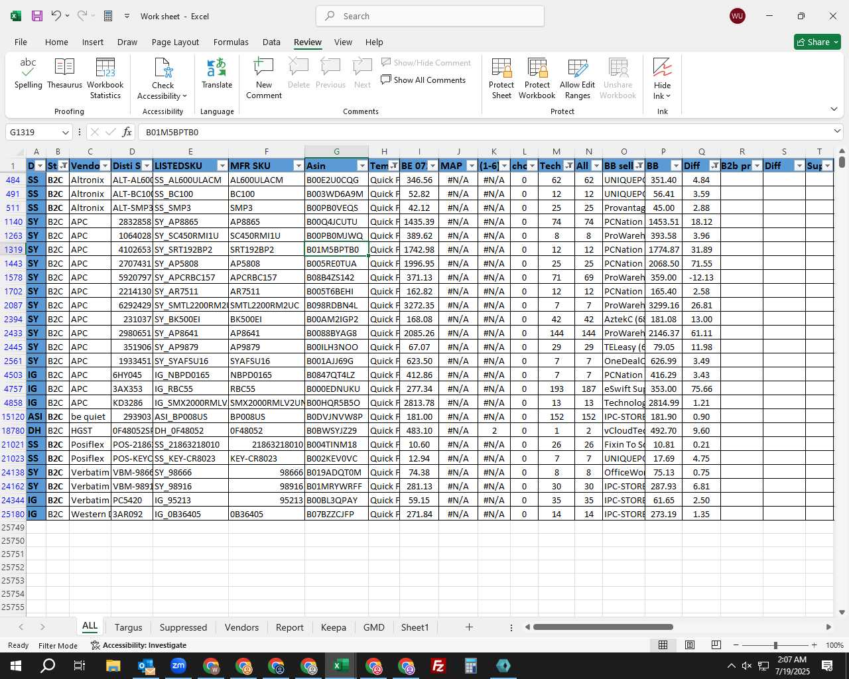Open the MAP column filter dropdown
This screenshot has width=849, height=679.
click(472, 166)
